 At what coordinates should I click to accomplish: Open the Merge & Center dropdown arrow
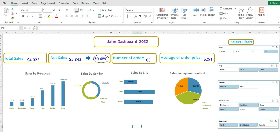tap(120, 16)
